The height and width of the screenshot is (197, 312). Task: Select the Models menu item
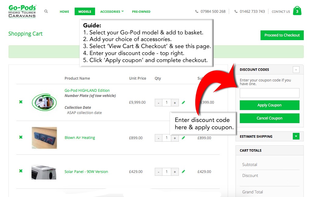(x=85, y=12)
